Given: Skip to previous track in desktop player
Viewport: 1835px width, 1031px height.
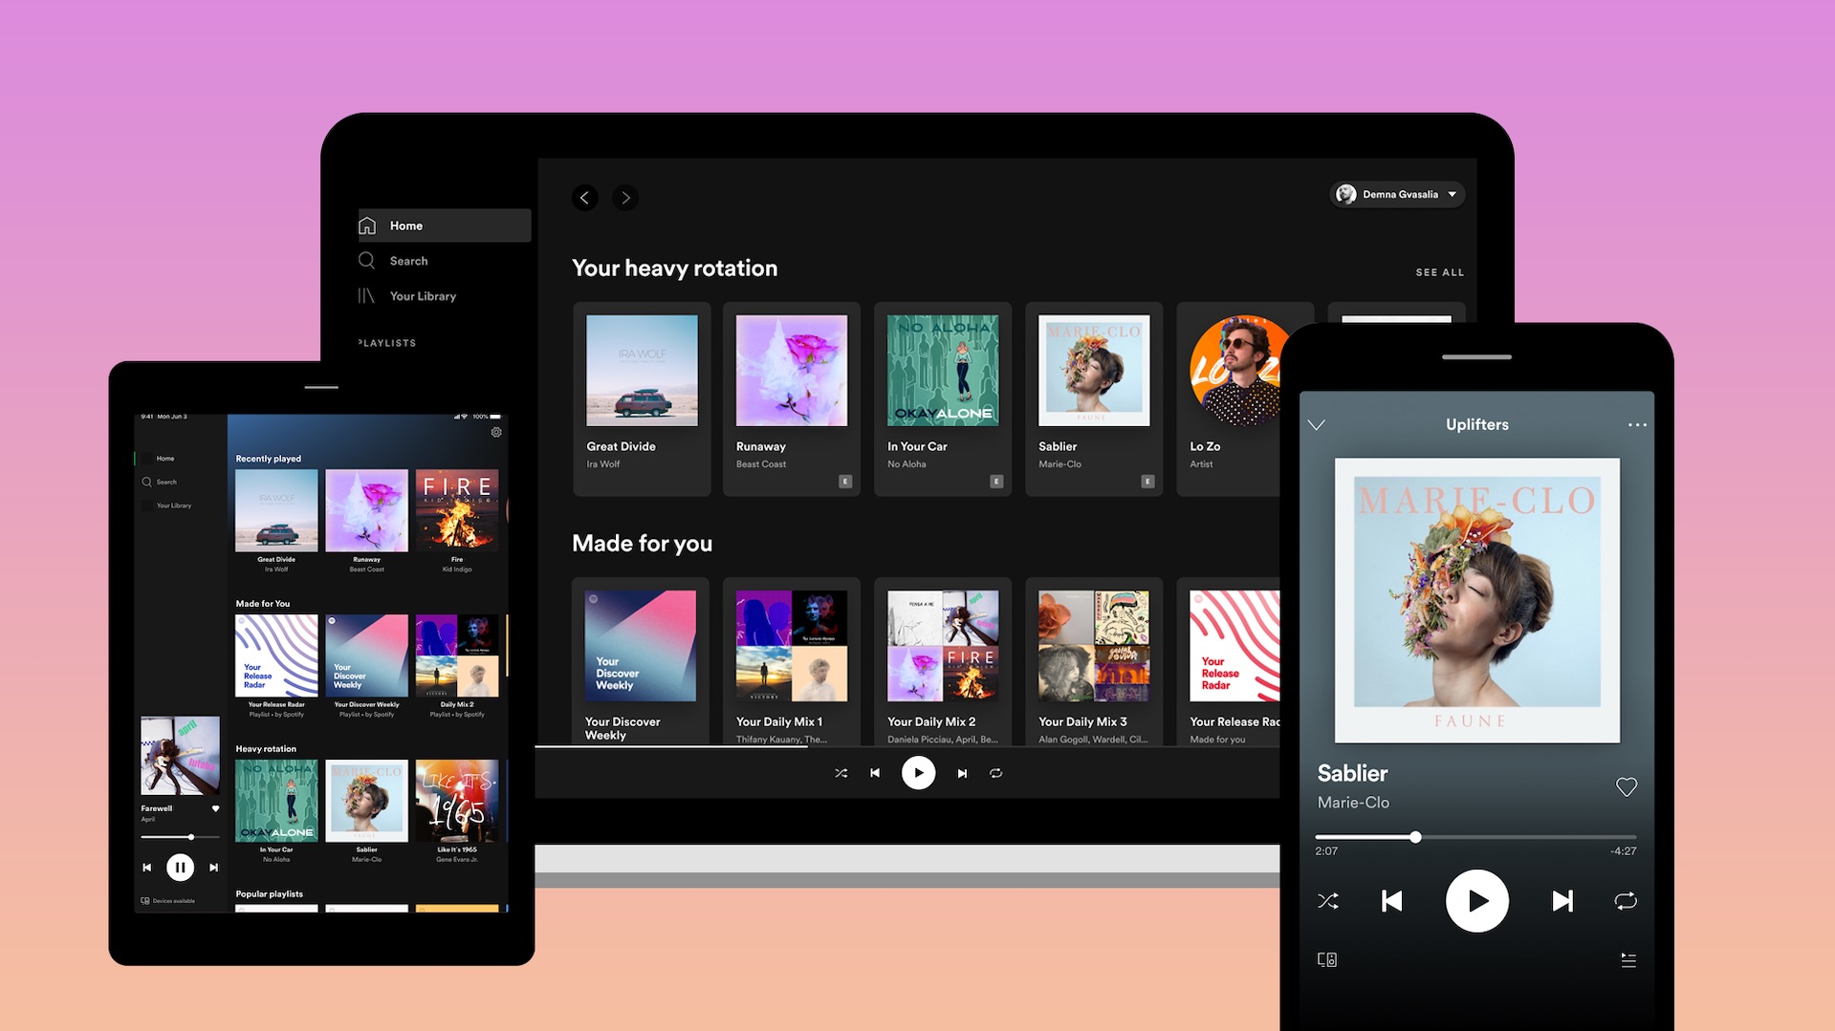Looking at the screenshot, I should (875, 773).
